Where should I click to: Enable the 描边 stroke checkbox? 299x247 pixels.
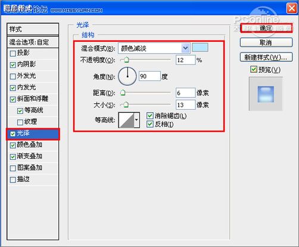point(13,180)
